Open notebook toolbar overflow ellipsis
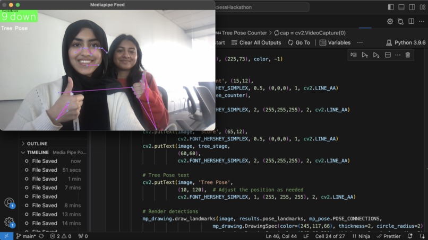This screenshot has height=240, width=428. tap(359, 43)
